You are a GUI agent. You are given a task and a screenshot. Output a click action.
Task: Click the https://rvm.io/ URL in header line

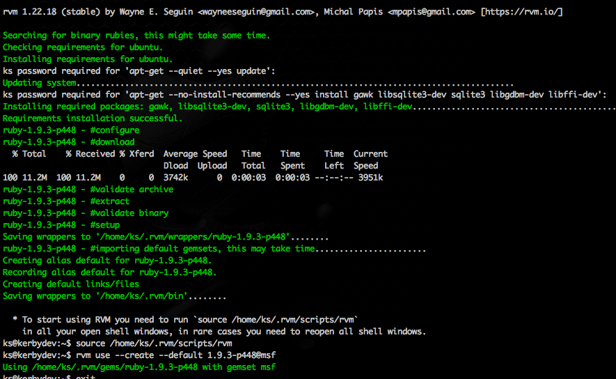click(x=522, y=12)
